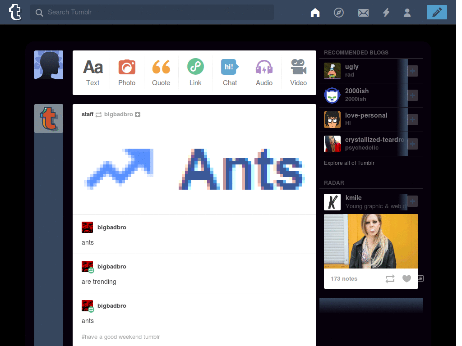Open the 173 notes count
Screen dimensions: 462x346
tap(344, 278)
